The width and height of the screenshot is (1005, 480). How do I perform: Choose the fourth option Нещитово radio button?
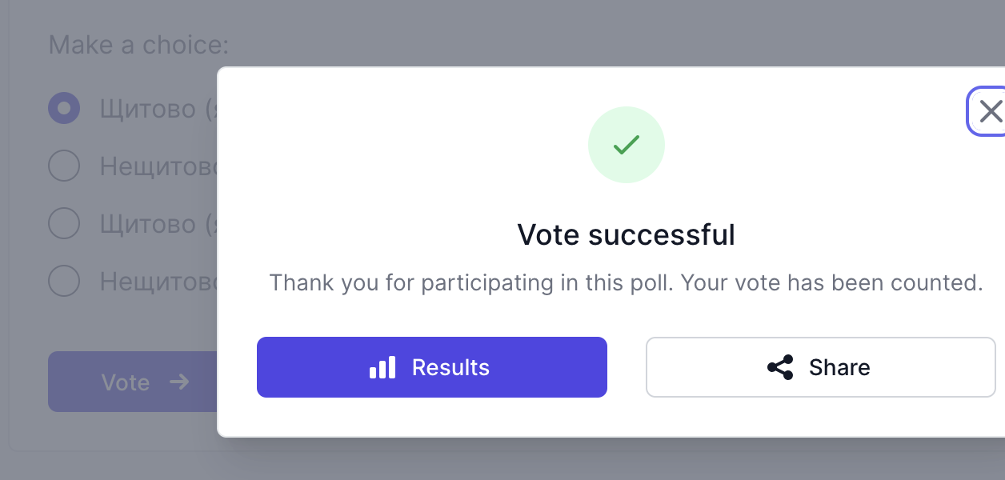tap(64, 282)
